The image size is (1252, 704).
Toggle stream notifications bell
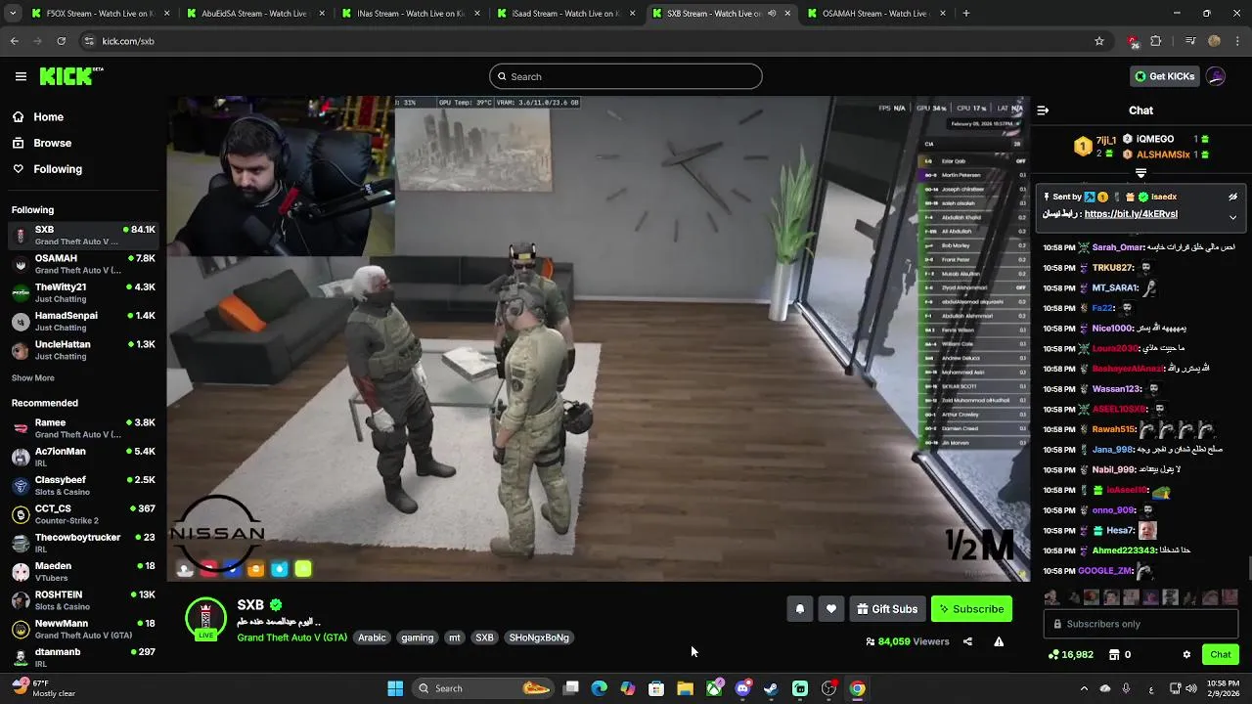(799, 609)
